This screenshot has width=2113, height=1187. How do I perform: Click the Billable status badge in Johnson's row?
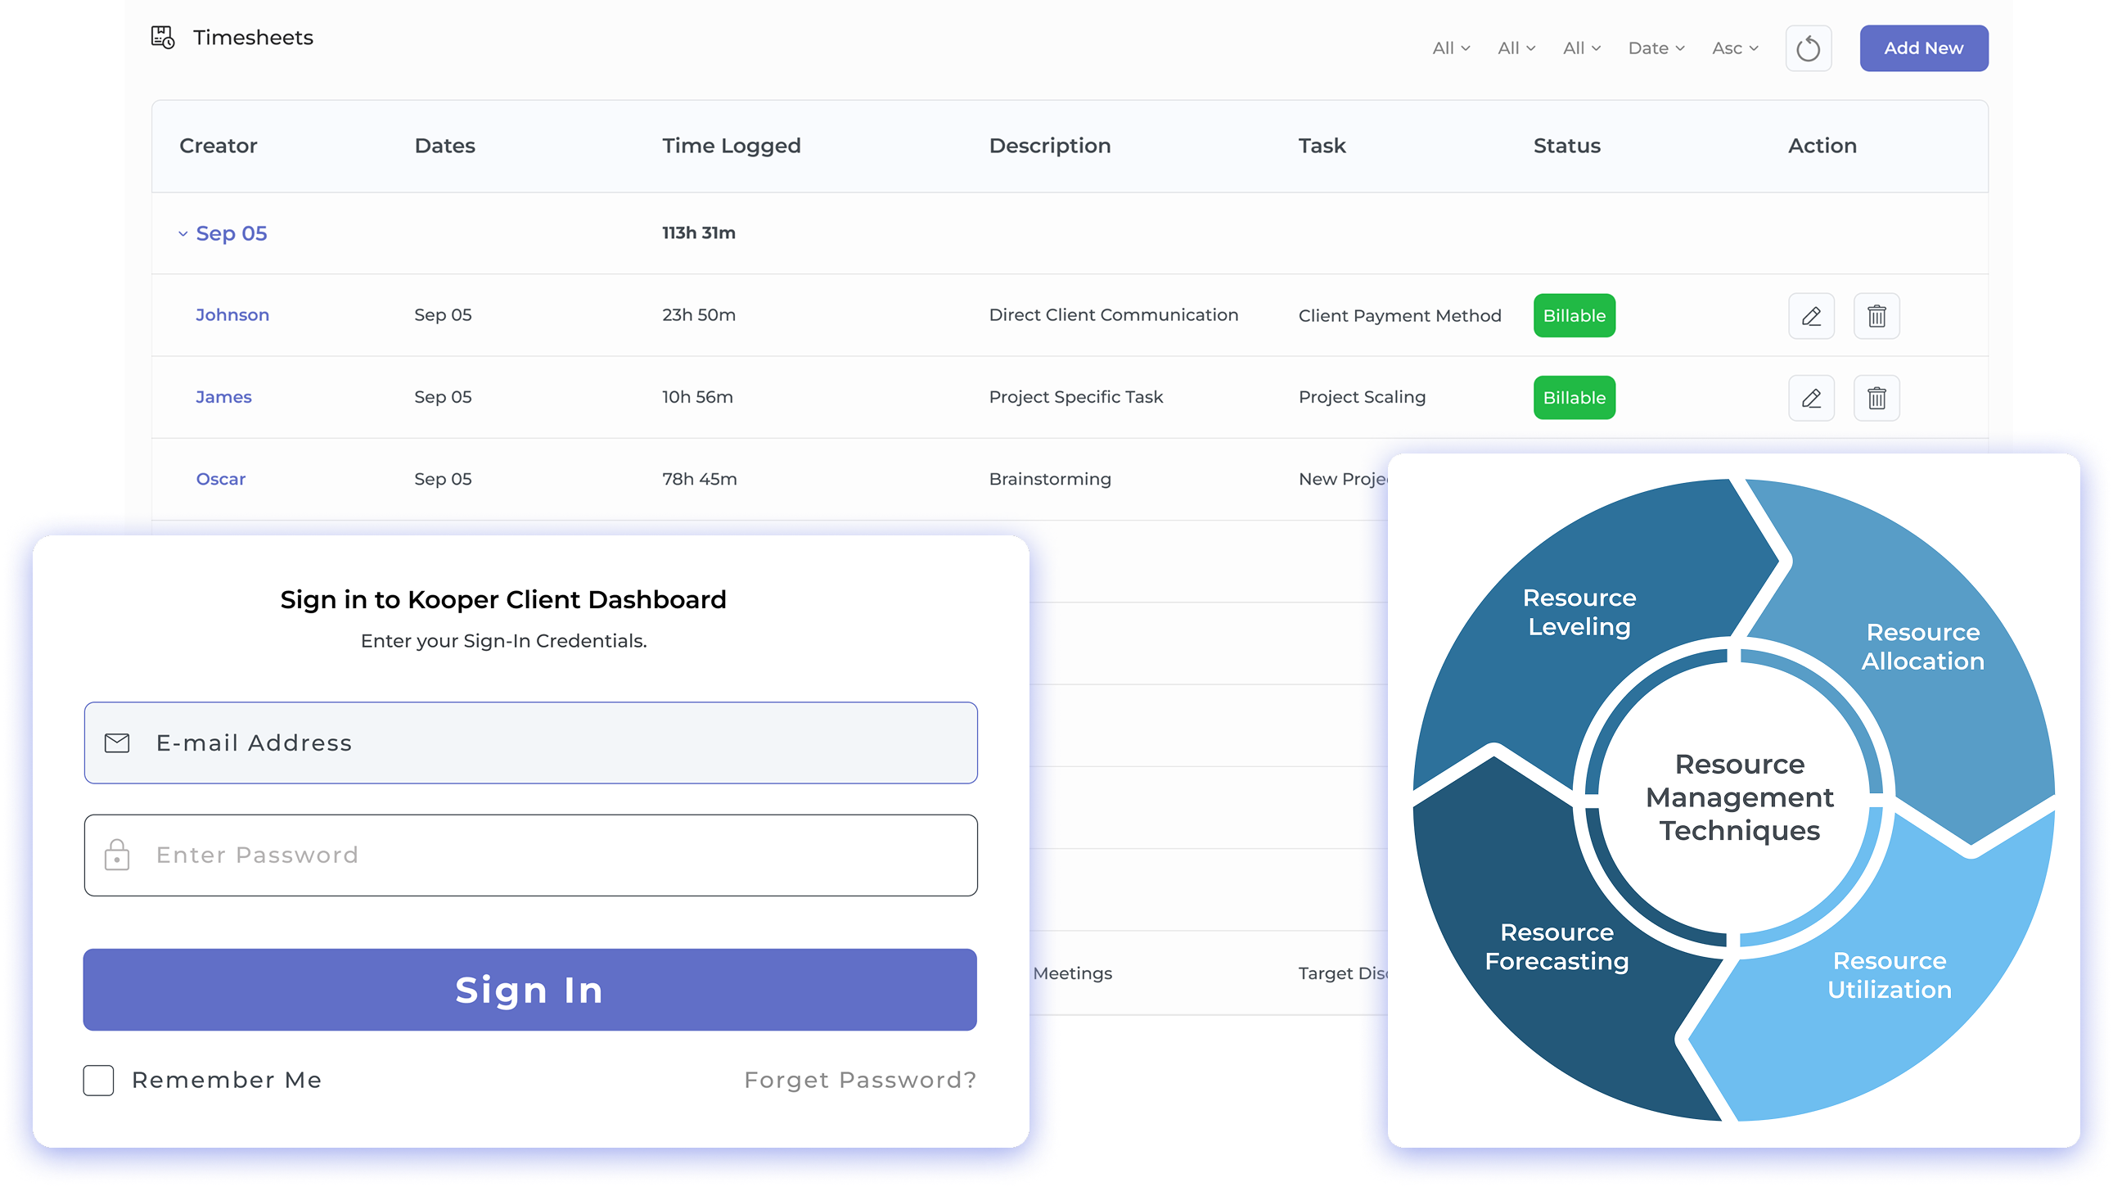(x=1574, y=316)
